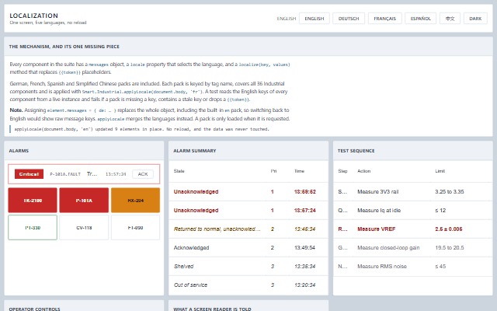
Task: Click the 13:20:34 time cell
Action: [x=304, y=285]
